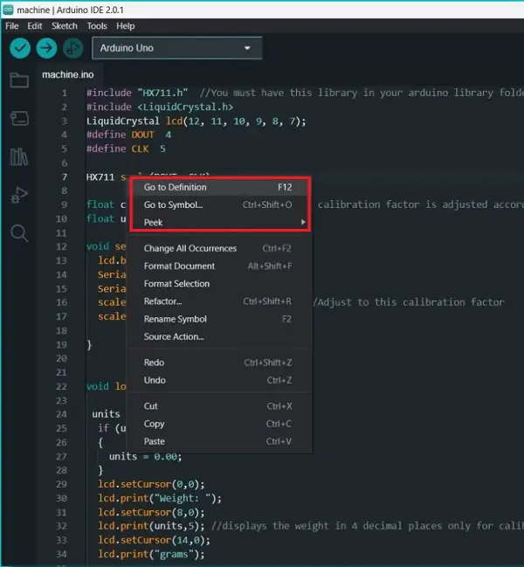Expand the Peek submenu arrow
524x567 pixels.
303,222
